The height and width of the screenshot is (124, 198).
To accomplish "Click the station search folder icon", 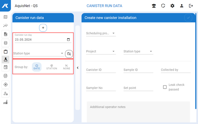I will click(x=69, y=54).
